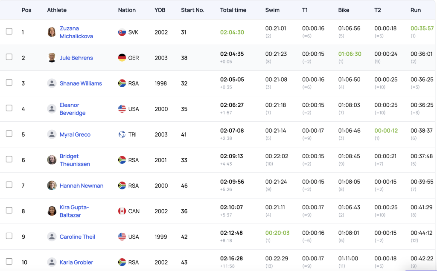Screen dimensions: 437x271
Task: Select the checkbox in Myral Greco's row
Action: pos(9,134)
